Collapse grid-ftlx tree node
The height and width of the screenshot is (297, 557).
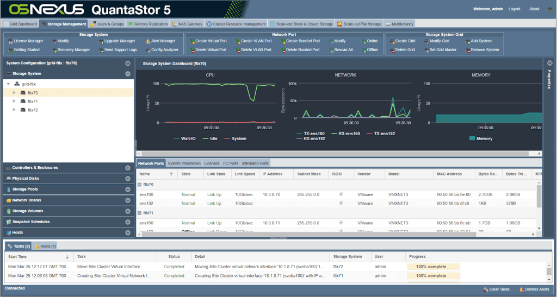8,84
